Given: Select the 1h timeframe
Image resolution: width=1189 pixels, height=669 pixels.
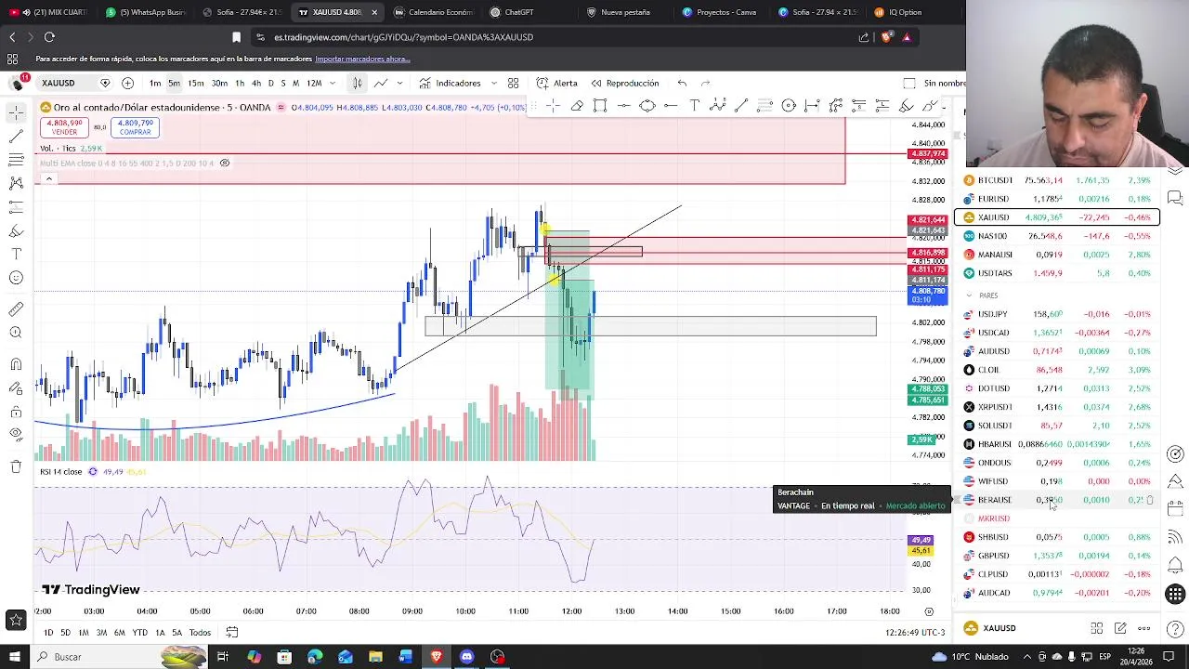Looking at the screenshot, I should pyautogui.click(x=240, y=84).
